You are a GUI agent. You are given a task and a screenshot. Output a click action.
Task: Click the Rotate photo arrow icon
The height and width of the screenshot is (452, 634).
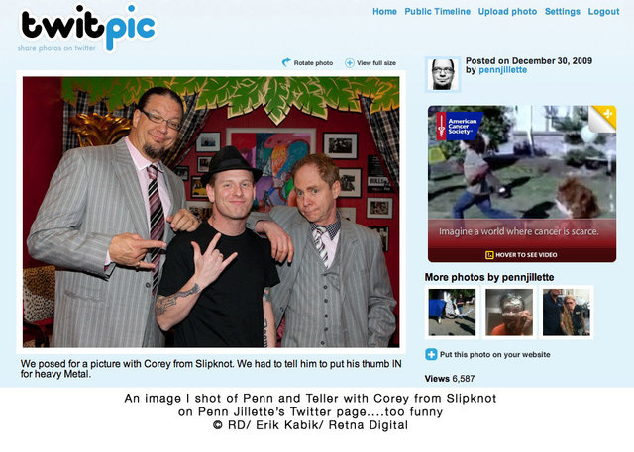point(286,62)
